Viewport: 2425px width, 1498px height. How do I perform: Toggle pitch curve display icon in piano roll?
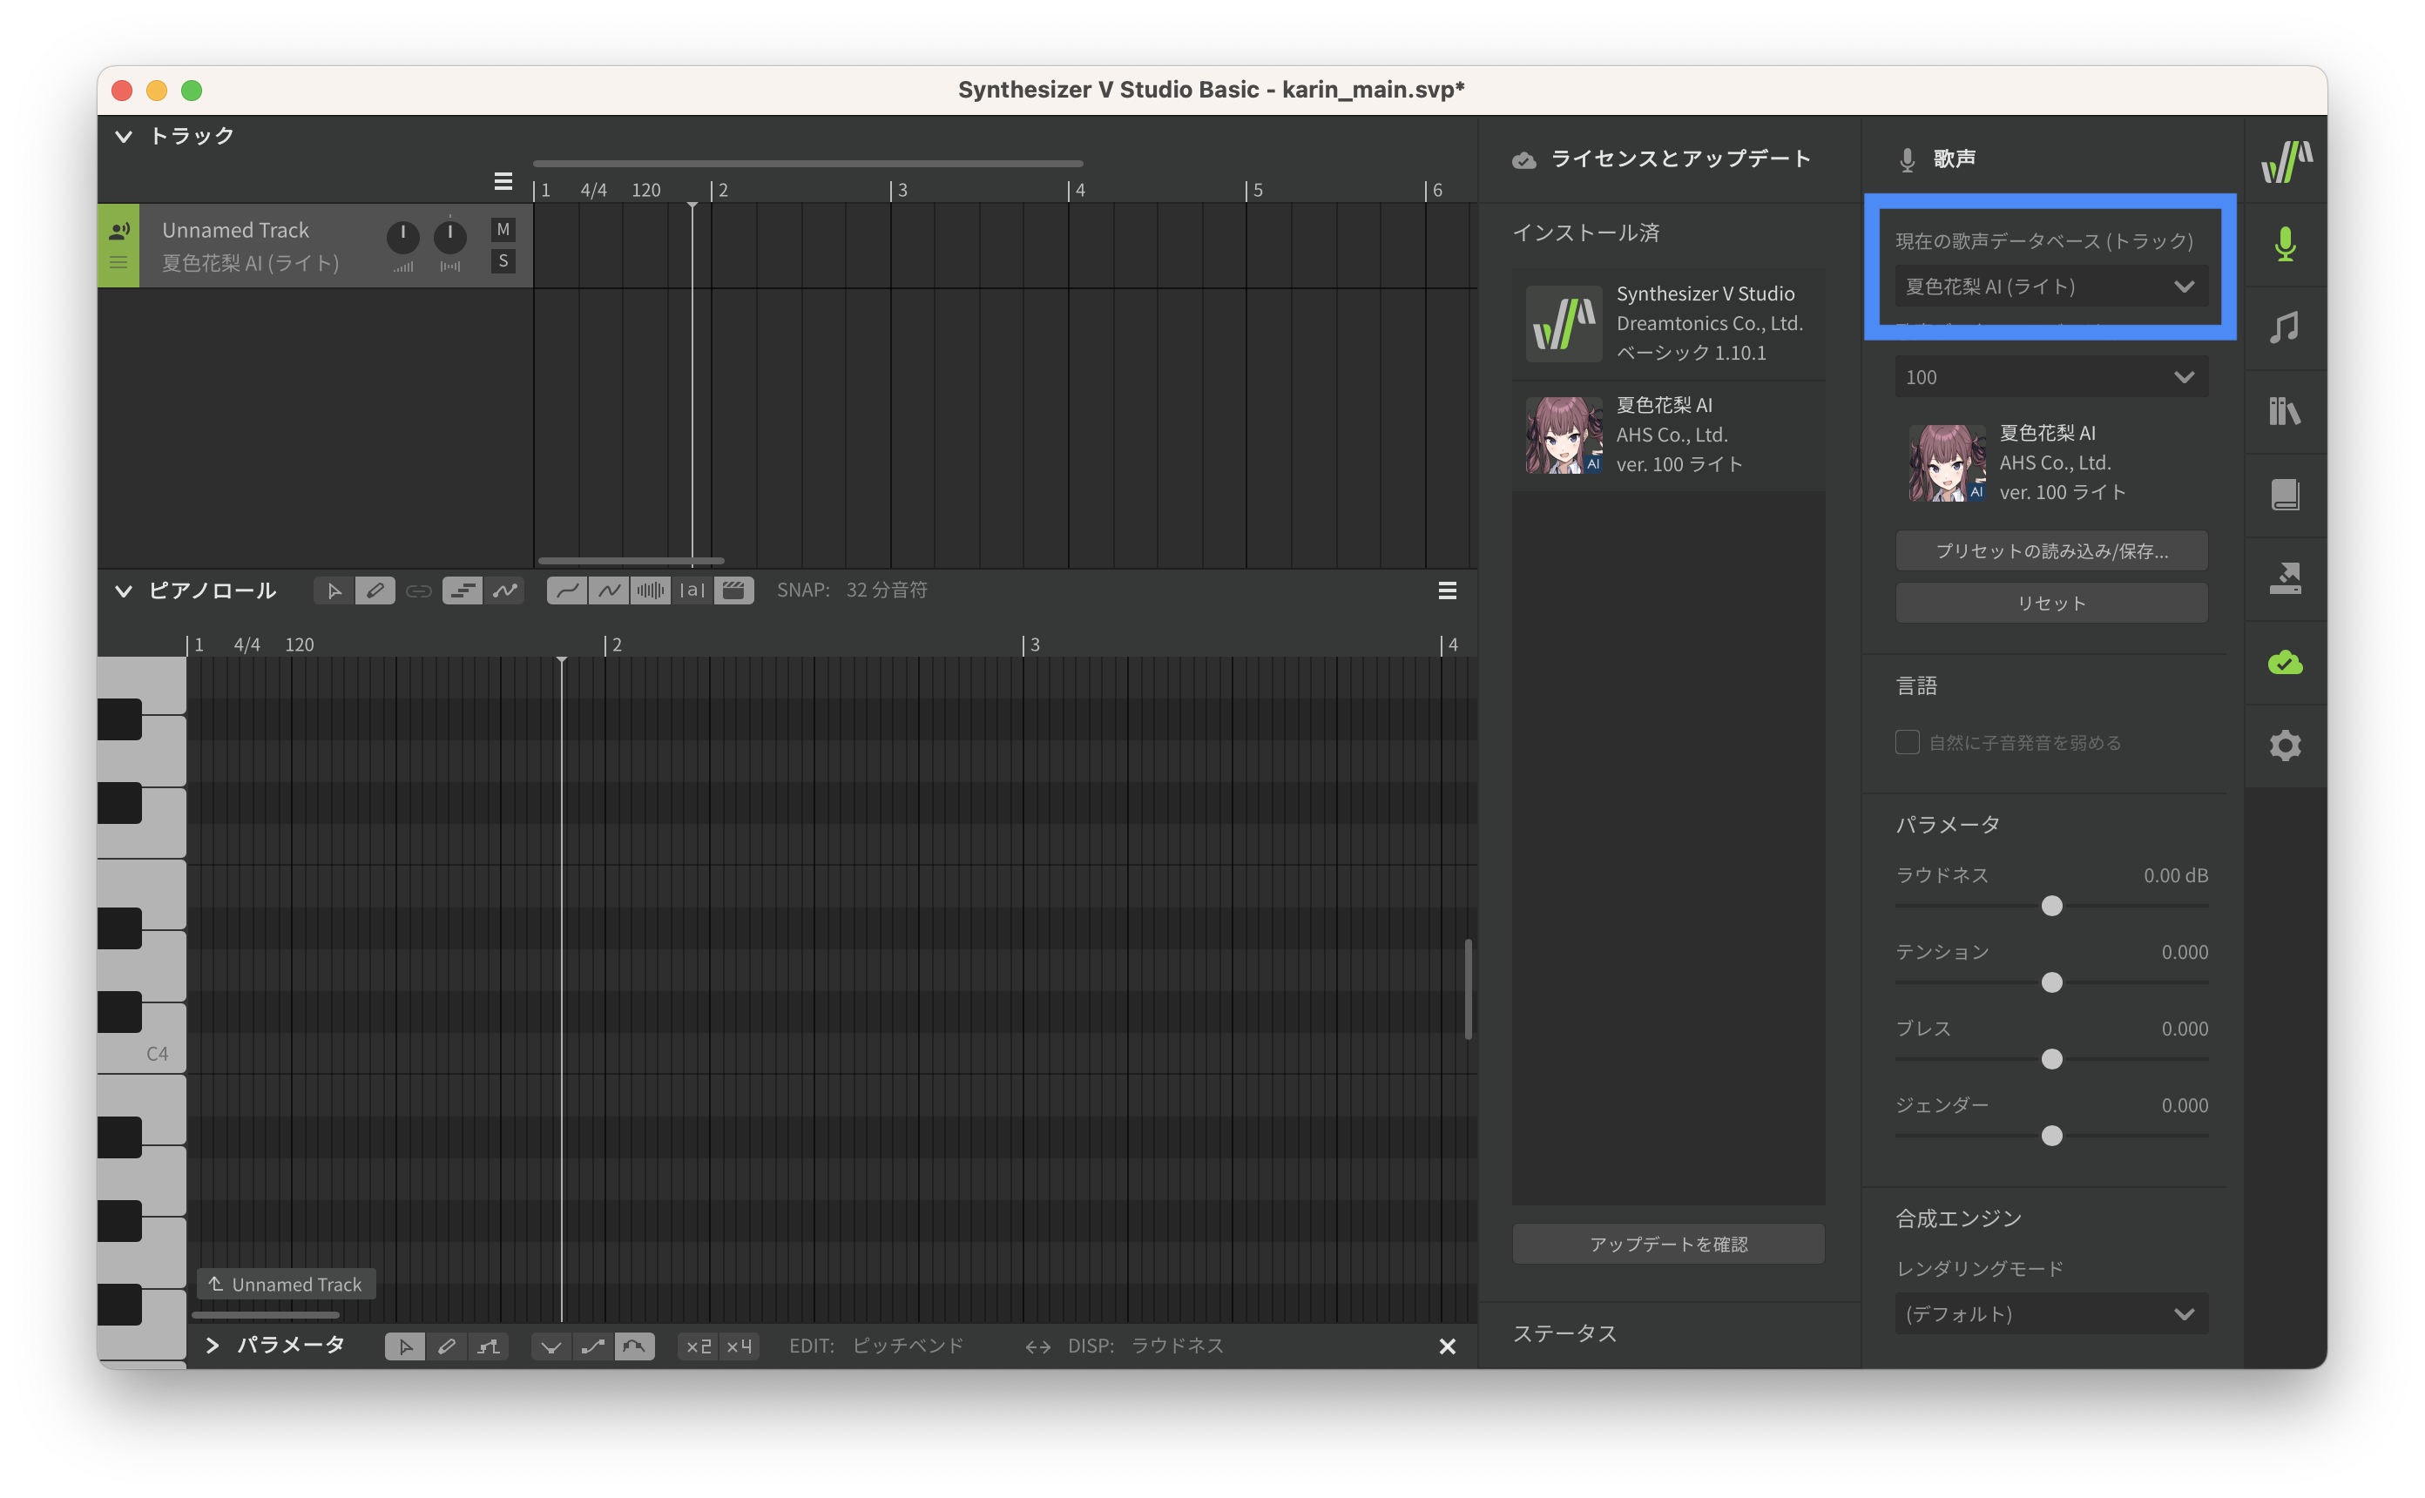pyautogui.click(x=505, y=591)
